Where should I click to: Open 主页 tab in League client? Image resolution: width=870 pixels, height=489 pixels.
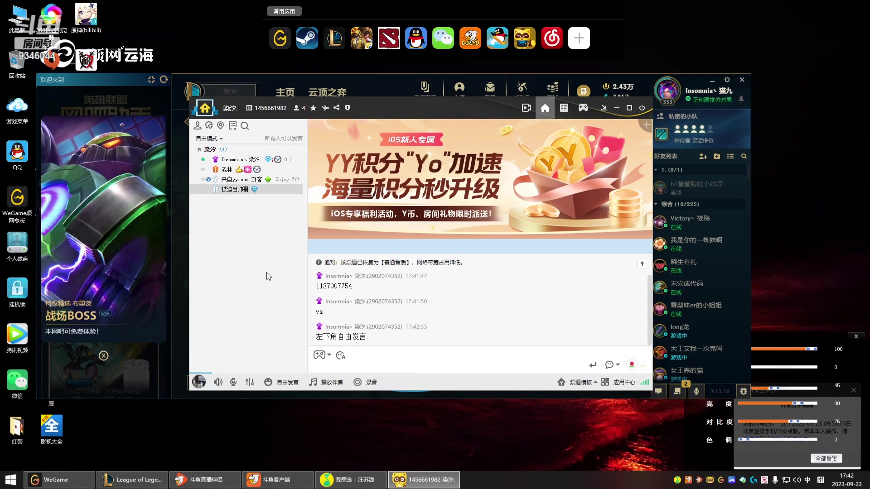tap(285, 92)
